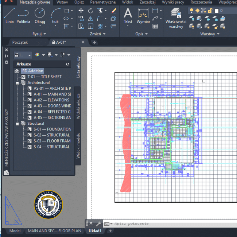Screen dimensions: 237x237
Task: Click the Table tool icon
Action: pyautogui.click(x=155, y=26)
